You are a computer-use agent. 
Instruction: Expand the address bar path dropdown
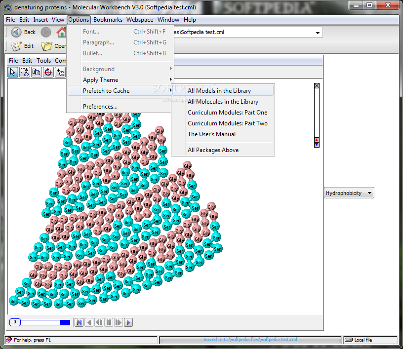pos(318,33)
